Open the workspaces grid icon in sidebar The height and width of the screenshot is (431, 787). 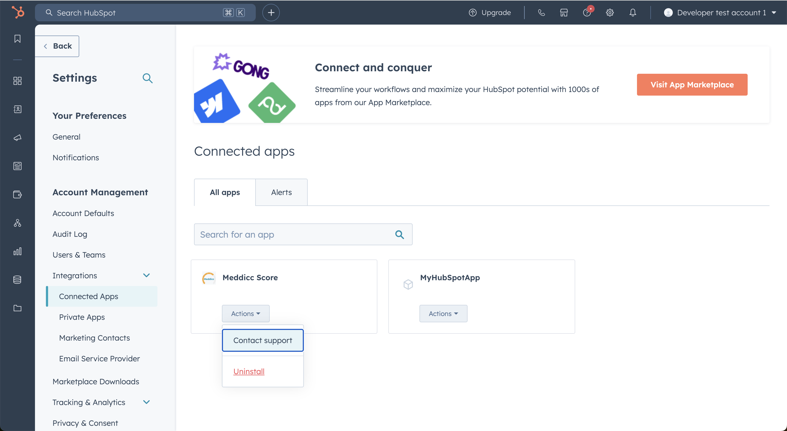[x=17, y=81]
